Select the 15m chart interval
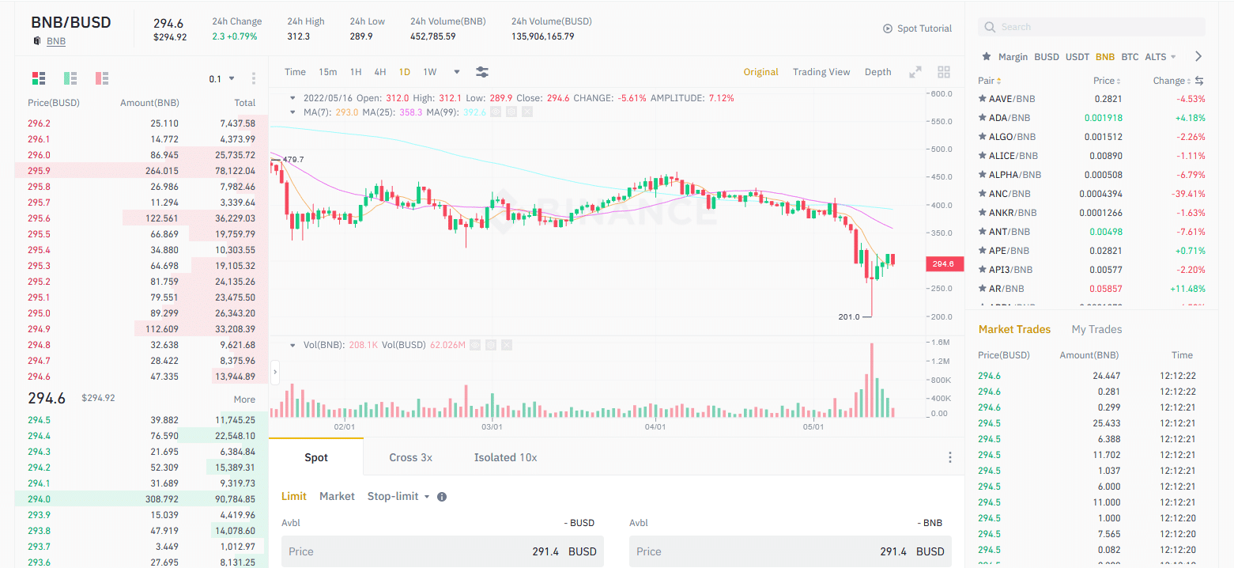1234x568 pixels. coord(328,72)
